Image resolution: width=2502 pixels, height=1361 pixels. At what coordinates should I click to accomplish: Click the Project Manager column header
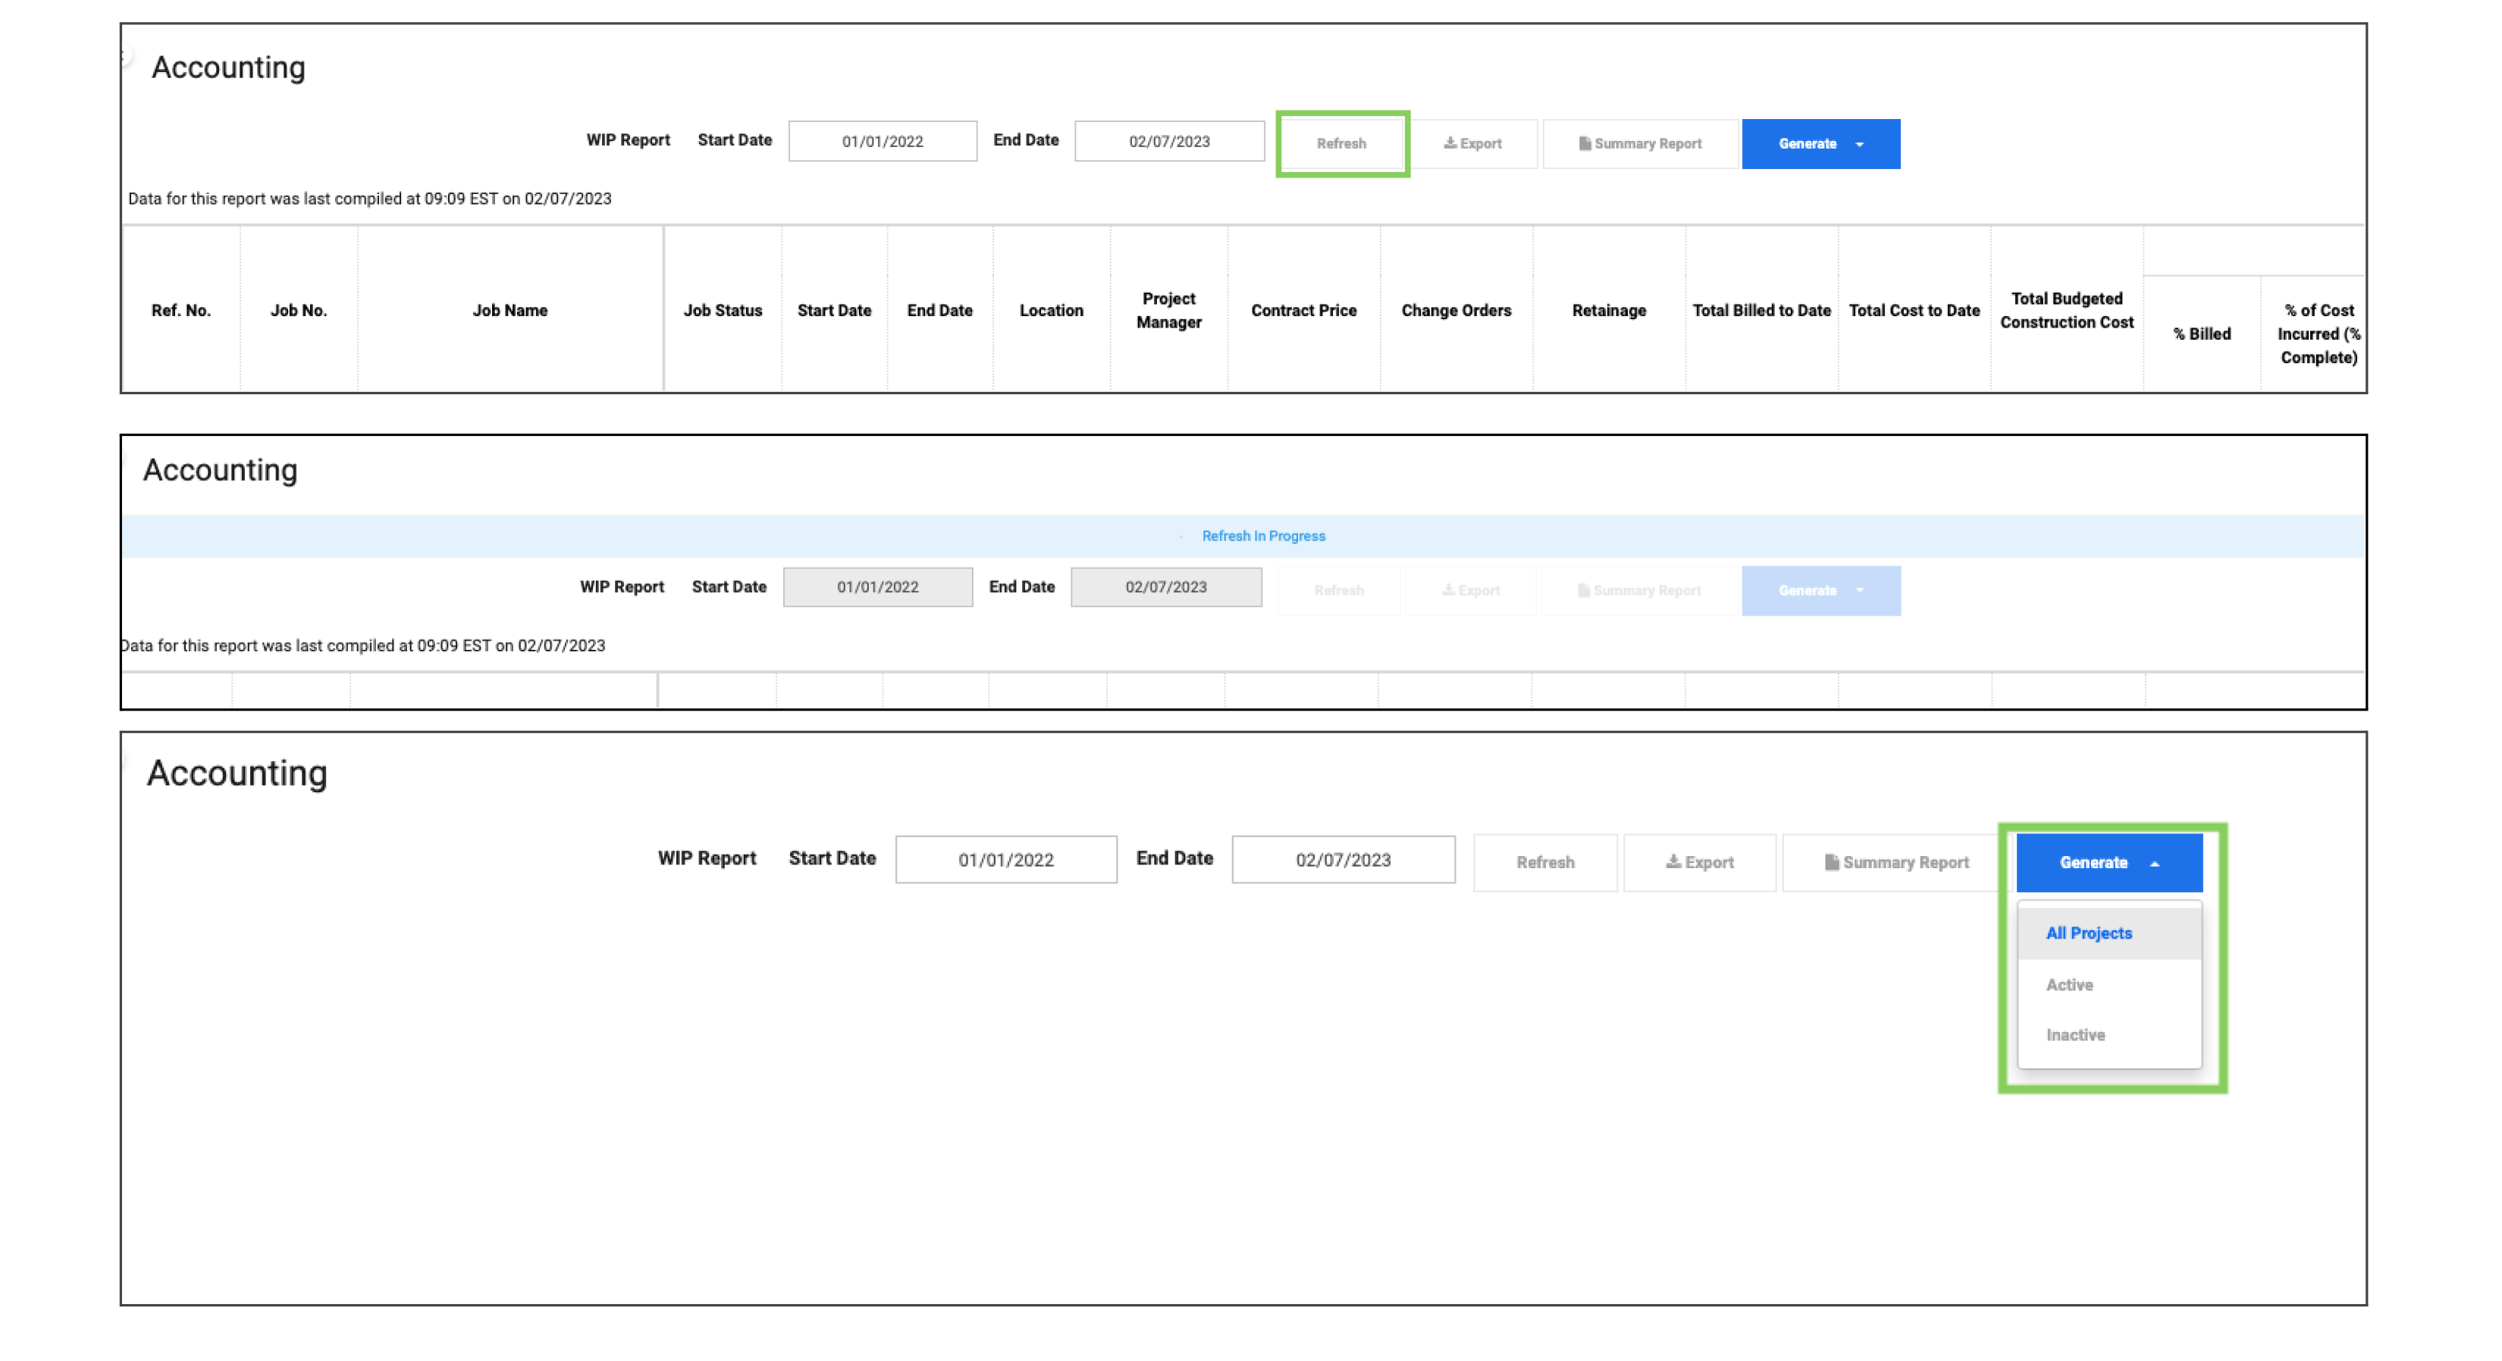[1168, 311]
